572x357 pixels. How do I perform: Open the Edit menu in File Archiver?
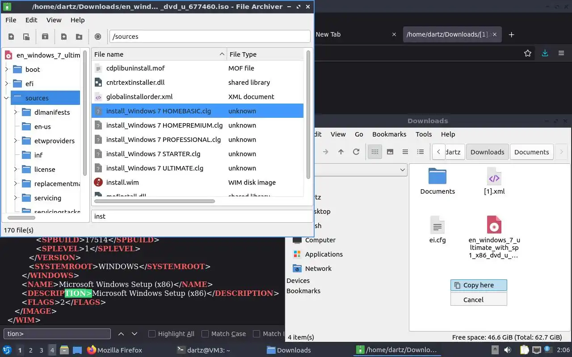31,20
